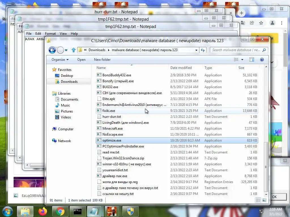This screenshot has width=290, height=217.
Task: Open Explorer help
Action: (262, 60)
